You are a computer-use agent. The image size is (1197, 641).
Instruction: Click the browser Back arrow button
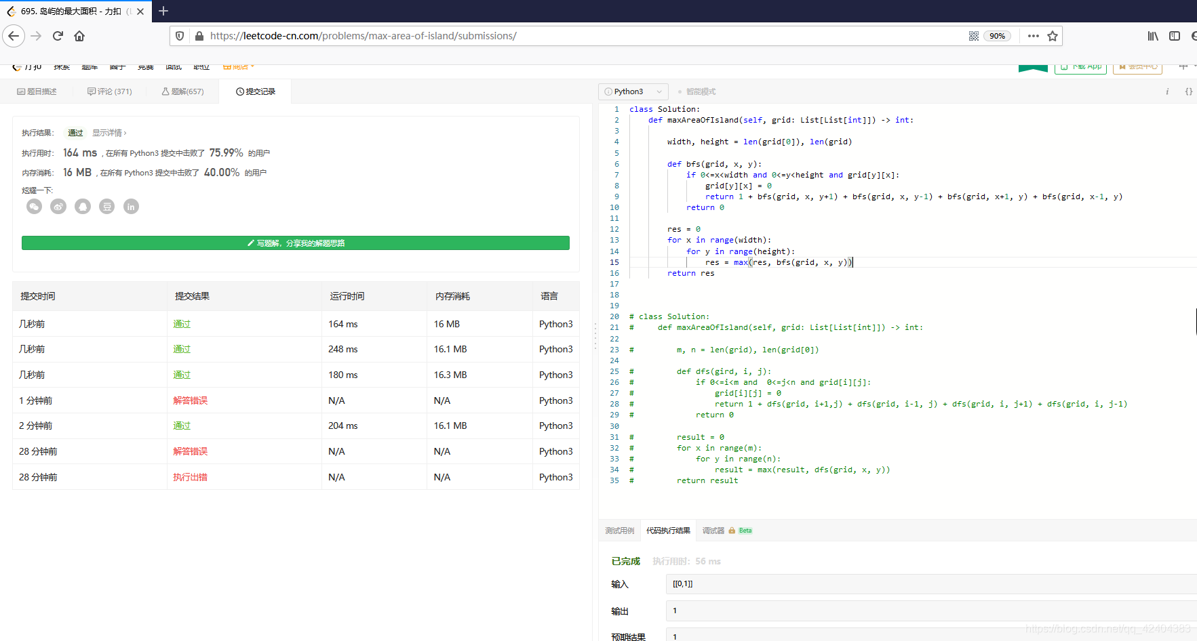(14, 36)
